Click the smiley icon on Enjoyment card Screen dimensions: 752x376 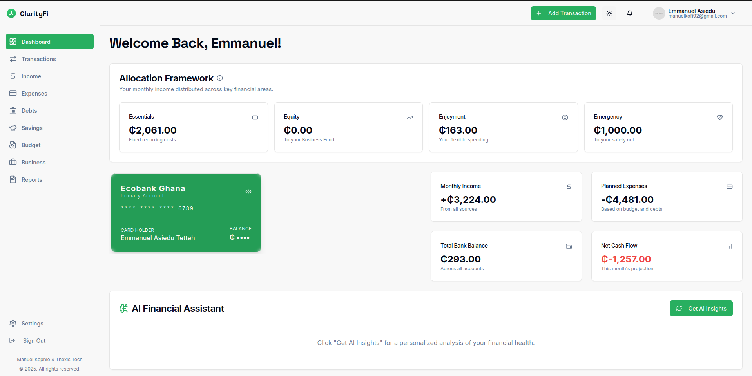(565, 117)
